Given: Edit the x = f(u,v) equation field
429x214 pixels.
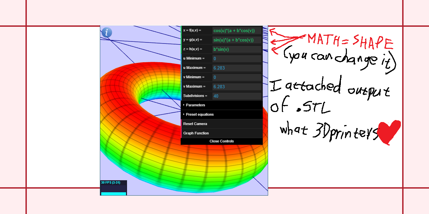Looking at the screenshot, I should click(x=237, y=30).
